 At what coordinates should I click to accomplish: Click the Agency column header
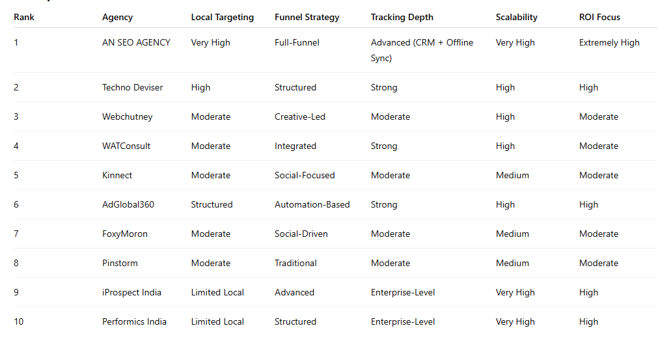pyautogui.click(x=117, y=18)
